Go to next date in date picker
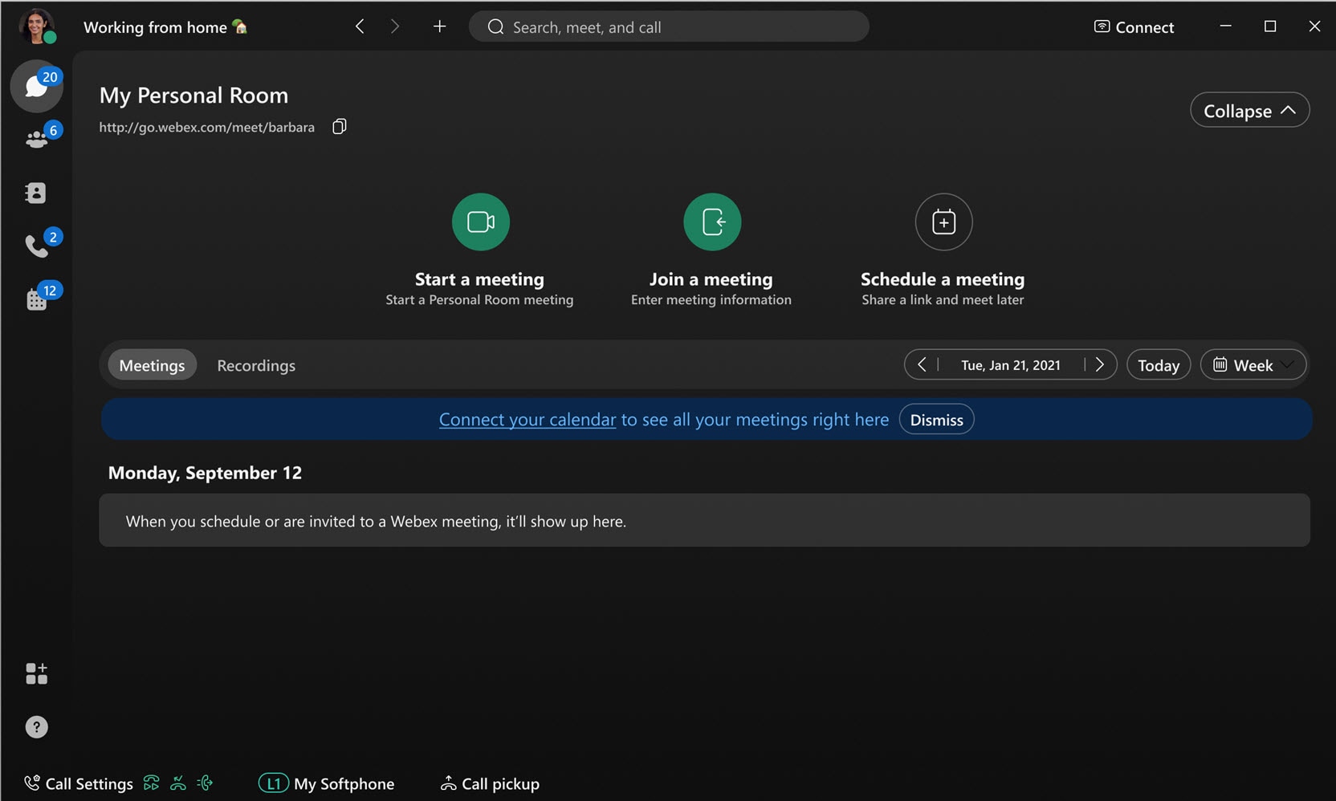The height and width of the screenshot is (801, 1336). tap(1100, 365)
